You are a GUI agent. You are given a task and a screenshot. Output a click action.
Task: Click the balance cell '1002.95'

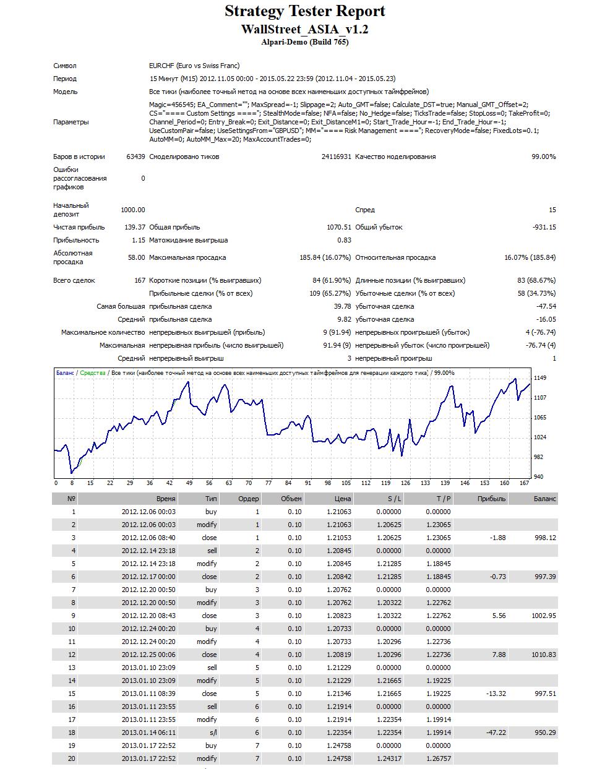tap(544, 616)
